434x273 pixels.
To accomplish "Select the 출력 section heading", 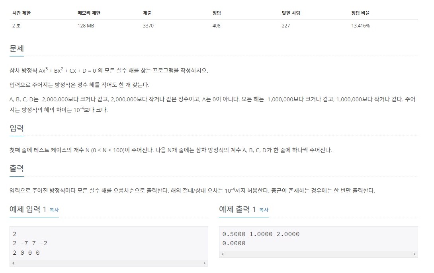I will pos(17,168).
